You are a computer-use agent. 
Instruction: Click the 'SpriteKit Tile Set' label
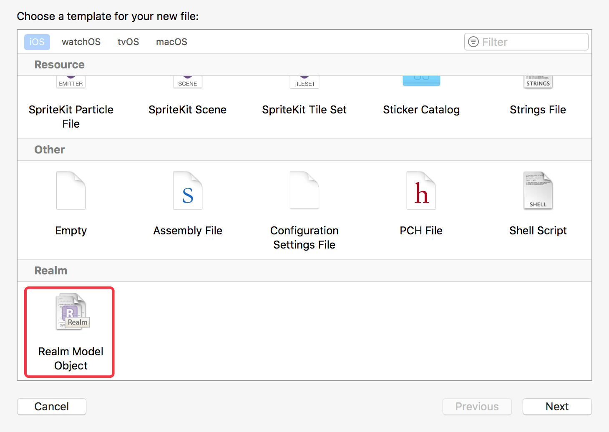[304, 110]
